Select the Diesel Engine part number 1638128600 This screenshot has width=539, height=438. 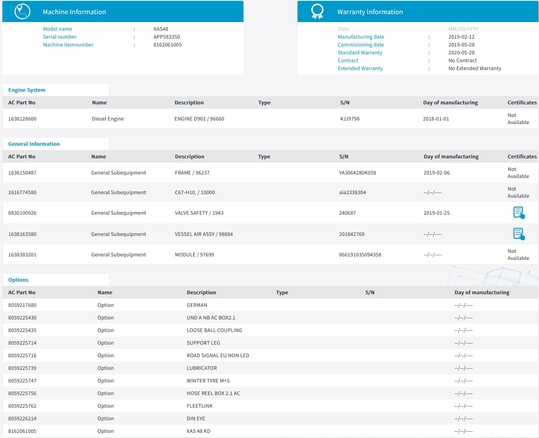22,119
